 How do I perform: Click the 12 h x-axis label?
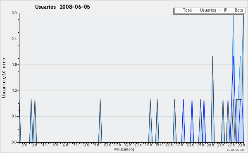pos(128,145)
